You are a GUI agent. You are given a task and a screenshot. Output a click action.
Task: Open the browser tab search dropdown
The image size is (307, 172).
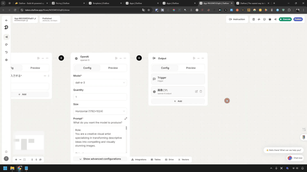(3, 3)
